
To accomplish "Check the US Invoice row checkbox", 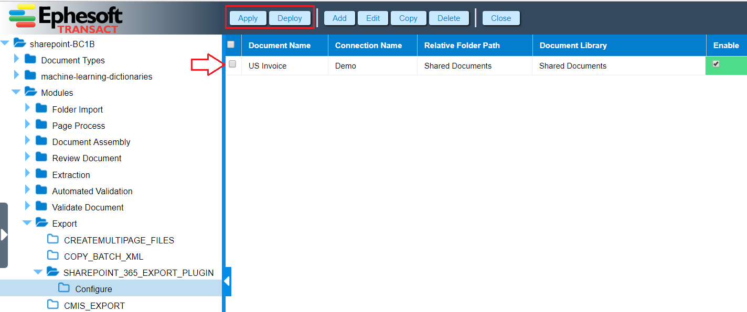I will pos(232,64).
